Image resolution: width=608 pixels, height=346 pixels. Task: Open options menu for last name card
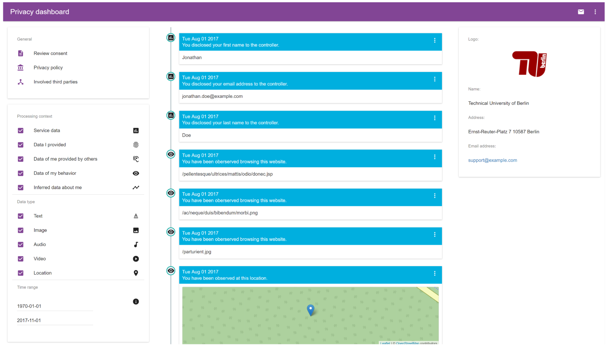pyautogui.click(x=435, y=118)
